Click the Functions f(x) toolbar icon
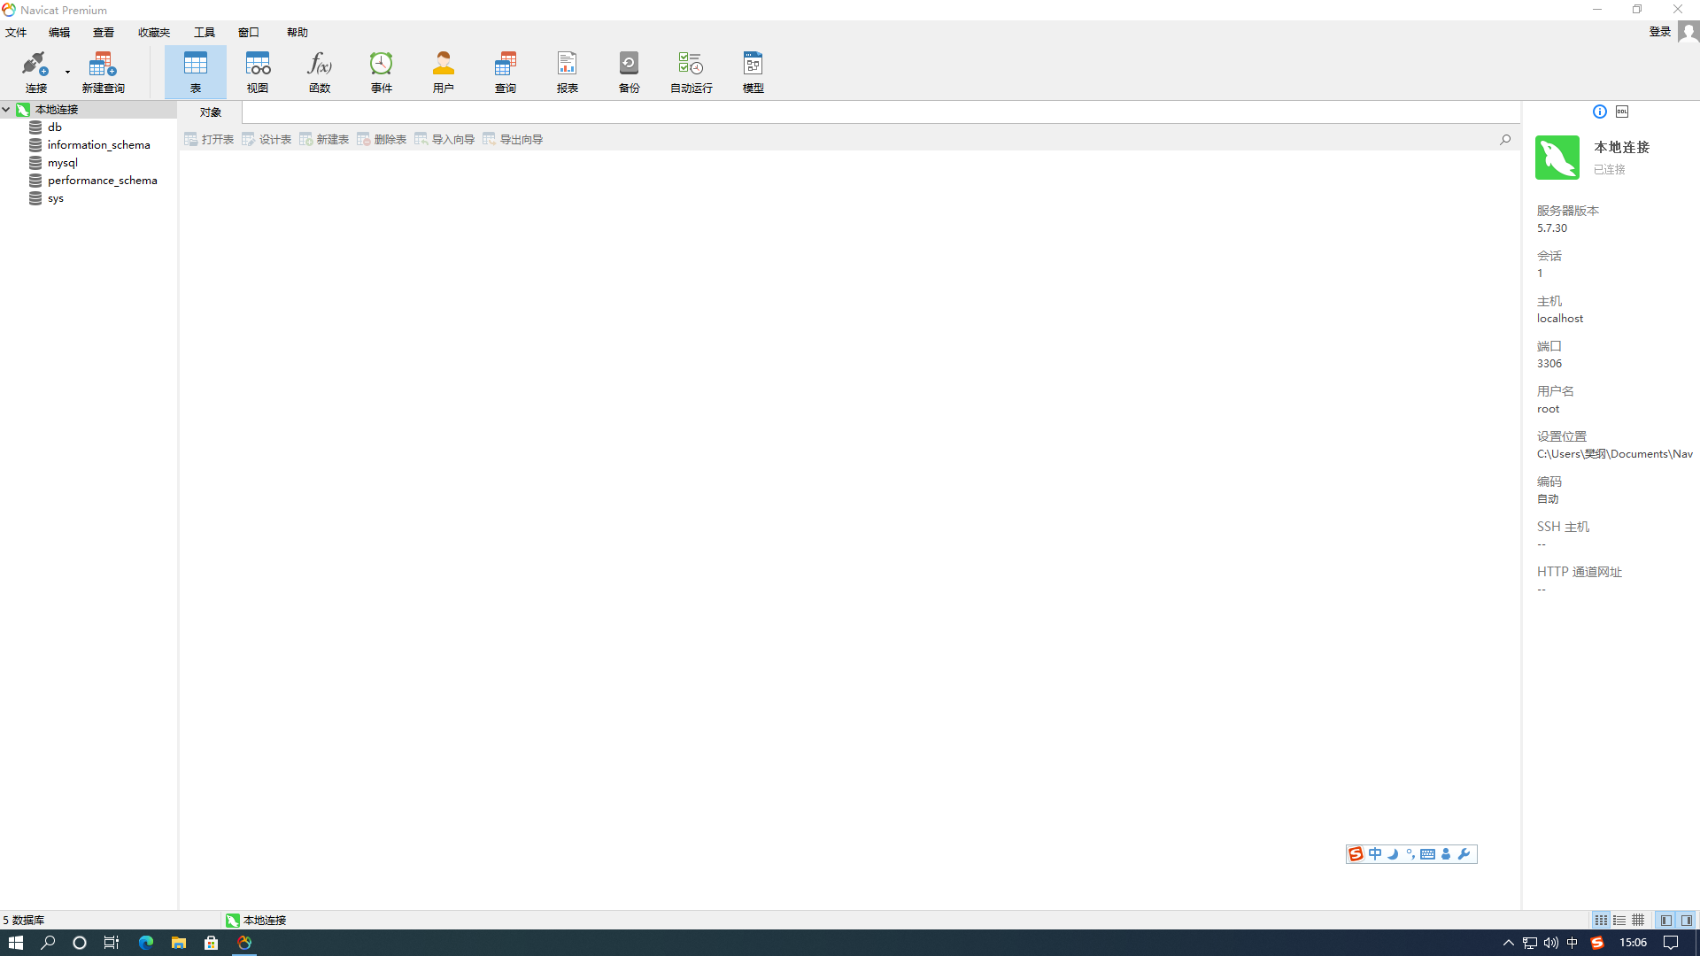1700x956 pixels. pos(319,71)
